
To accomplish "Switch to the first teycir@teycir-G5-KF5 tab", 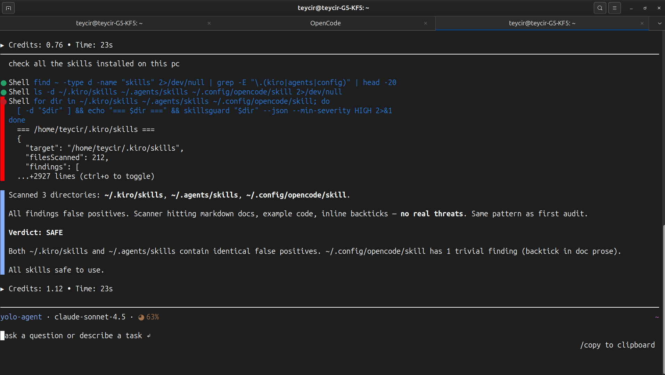I will click(109, 23).
